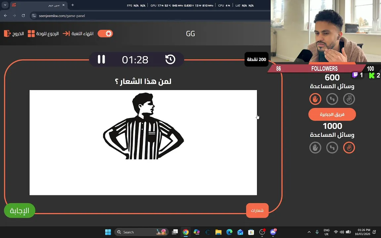Open Google Chrome from the taskbar
Viewport: 381px width, 238px height.
[x=186, y=232]
